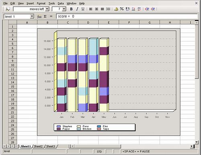Open the File menu

[5, 3]
